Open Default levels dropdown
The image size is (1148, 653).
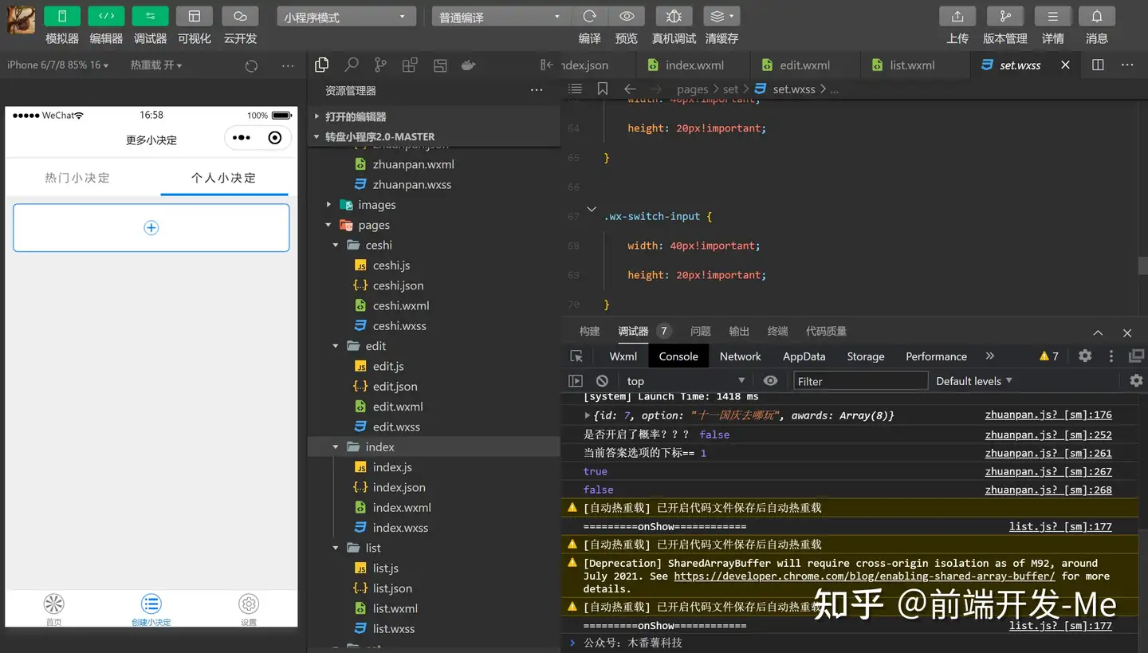coord(974,381)
